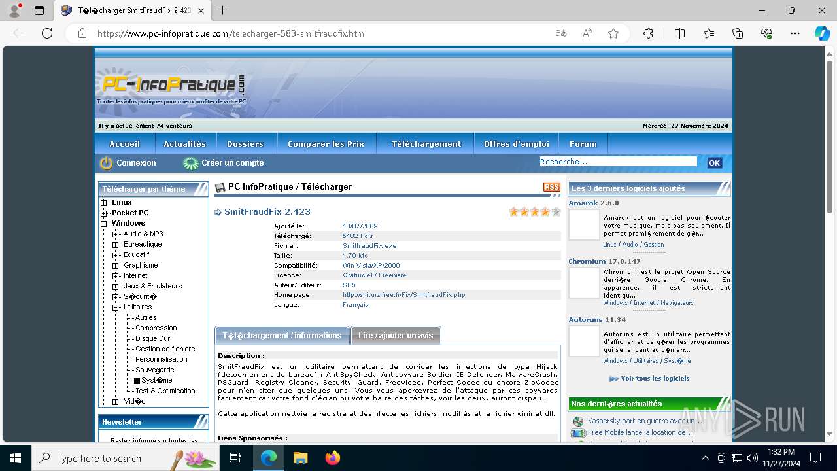Open Edge Settings and more menu
Viewport: 837px width, 471px height.
795,33
